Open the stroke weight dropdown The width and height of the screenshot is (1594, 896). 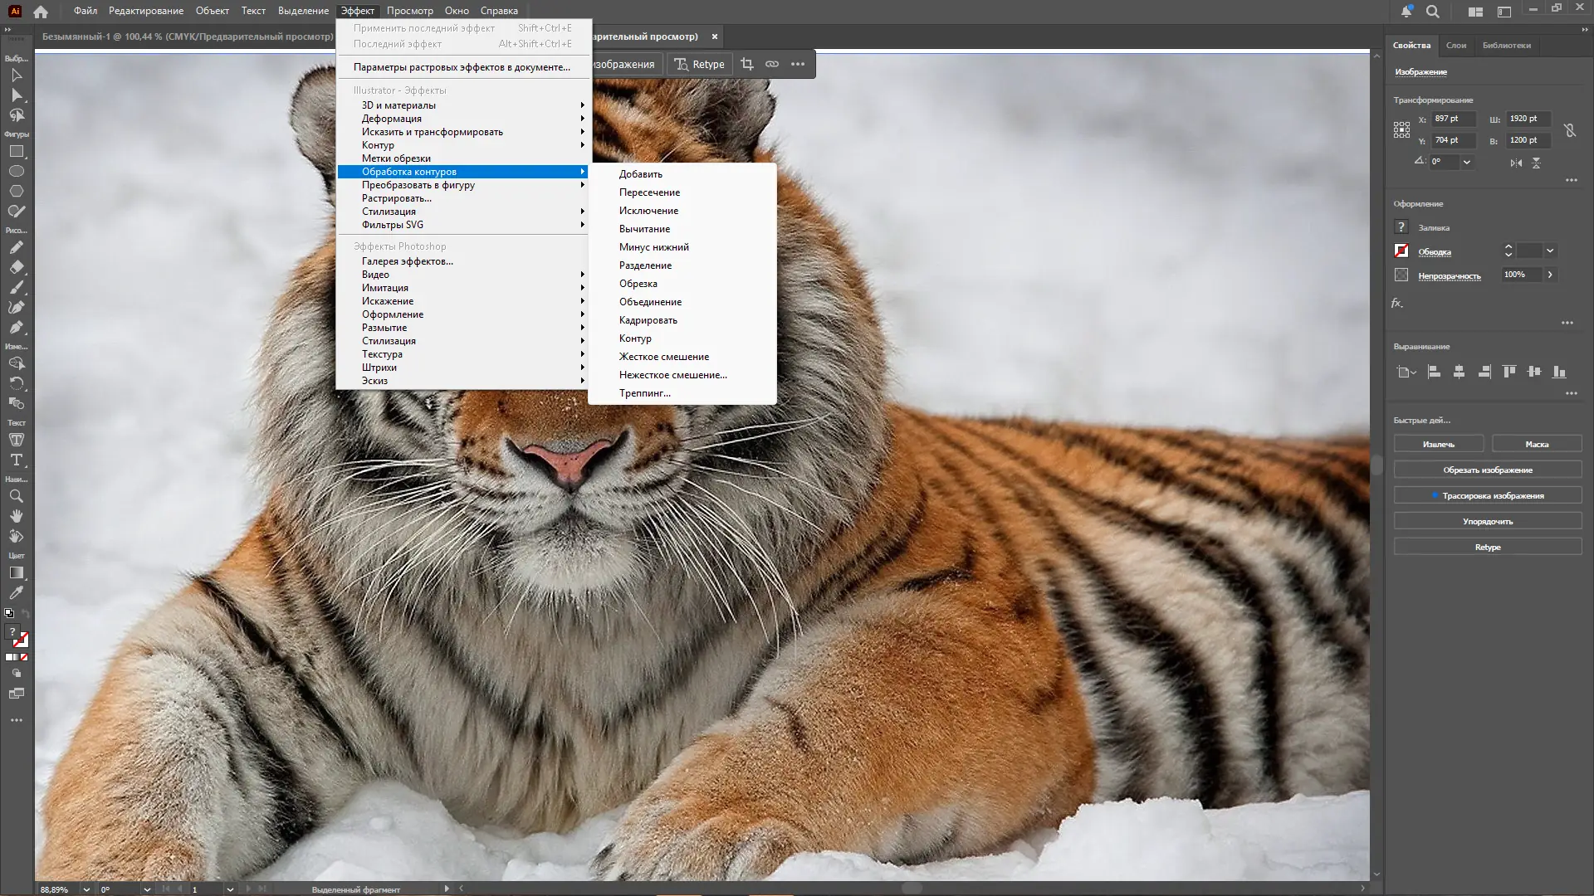1550,251
